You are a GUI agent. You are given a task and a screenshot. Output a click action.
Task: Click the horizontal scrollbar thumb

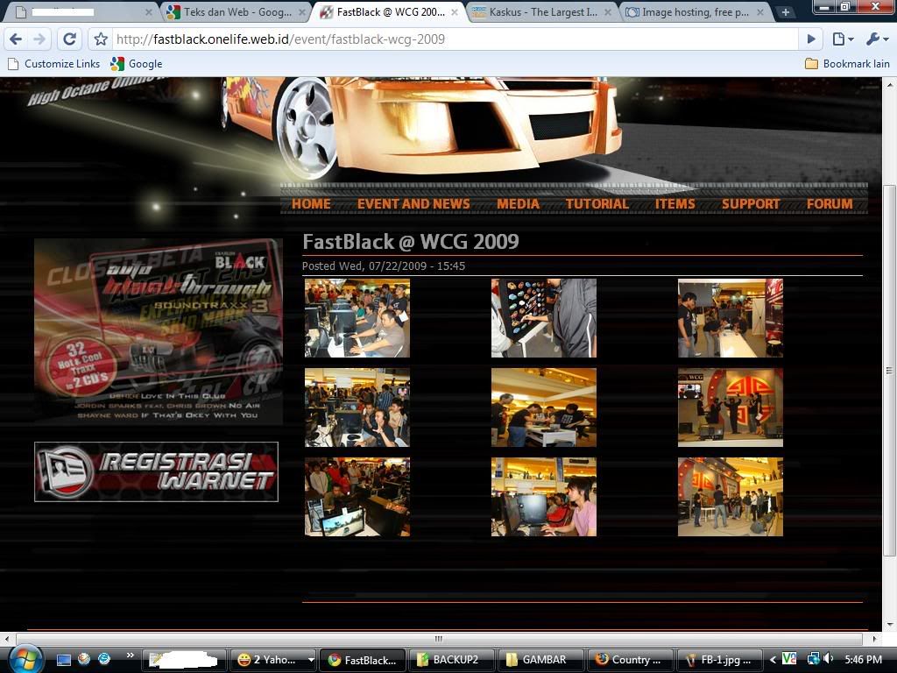pyautogui.click(x=439, y=639)
